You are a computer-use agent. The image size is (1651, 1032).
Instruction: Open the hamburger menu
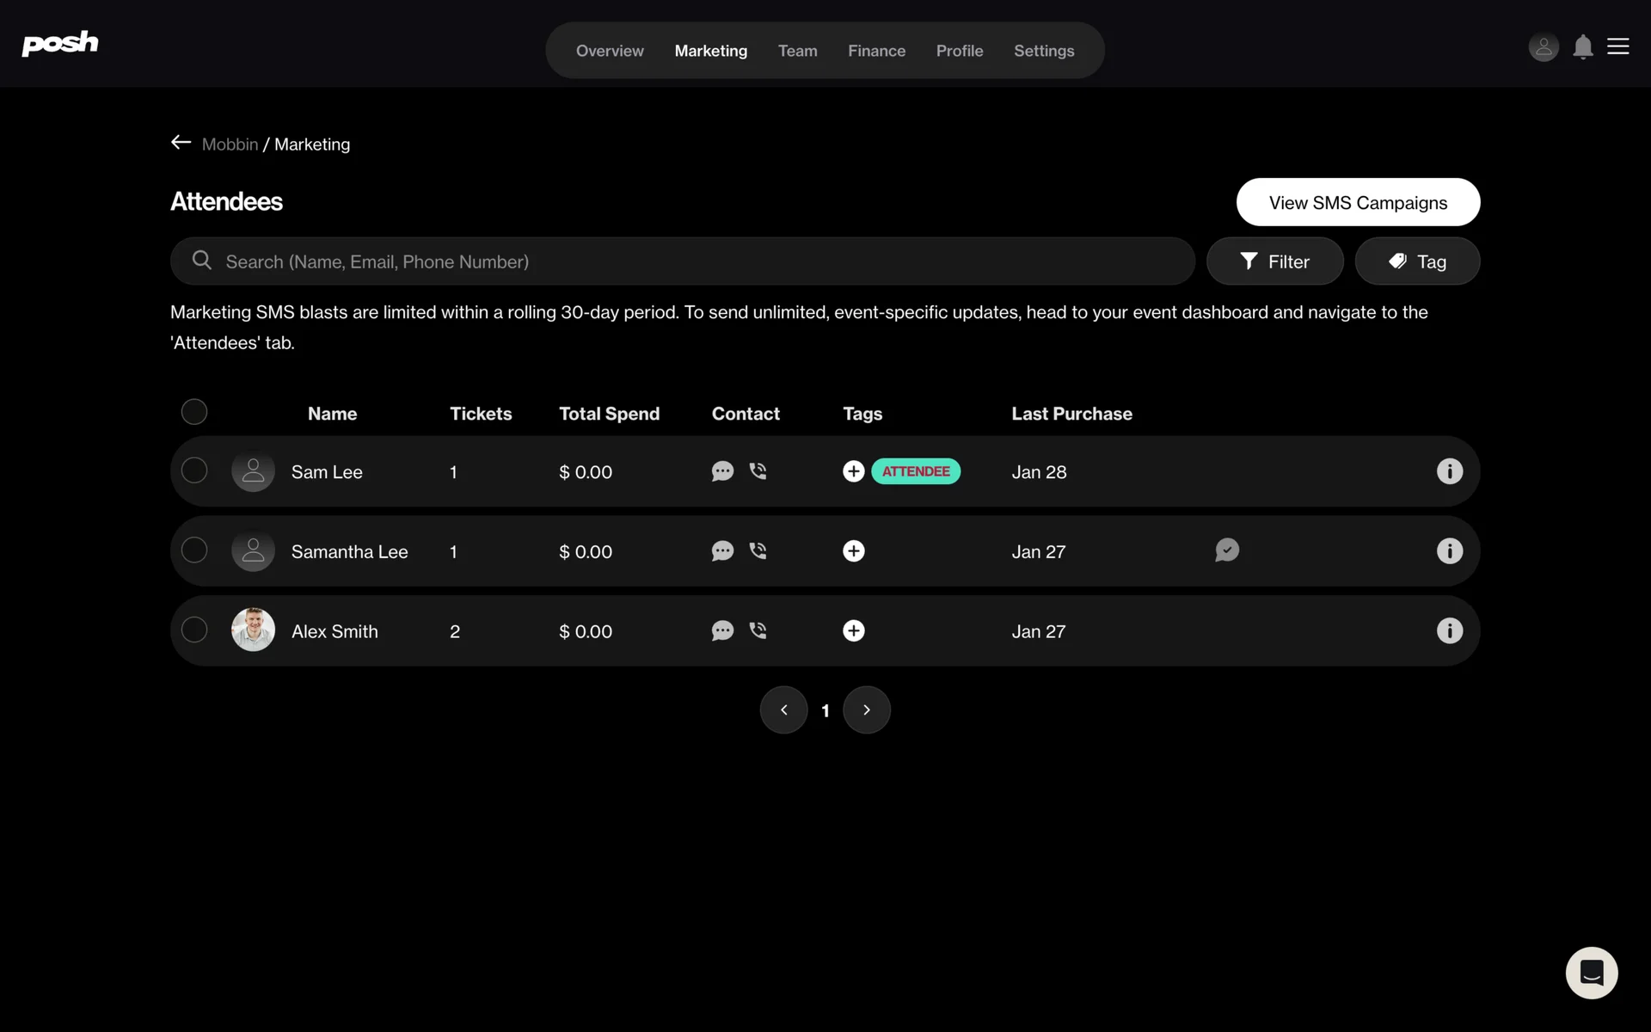tap(1618, 46)
